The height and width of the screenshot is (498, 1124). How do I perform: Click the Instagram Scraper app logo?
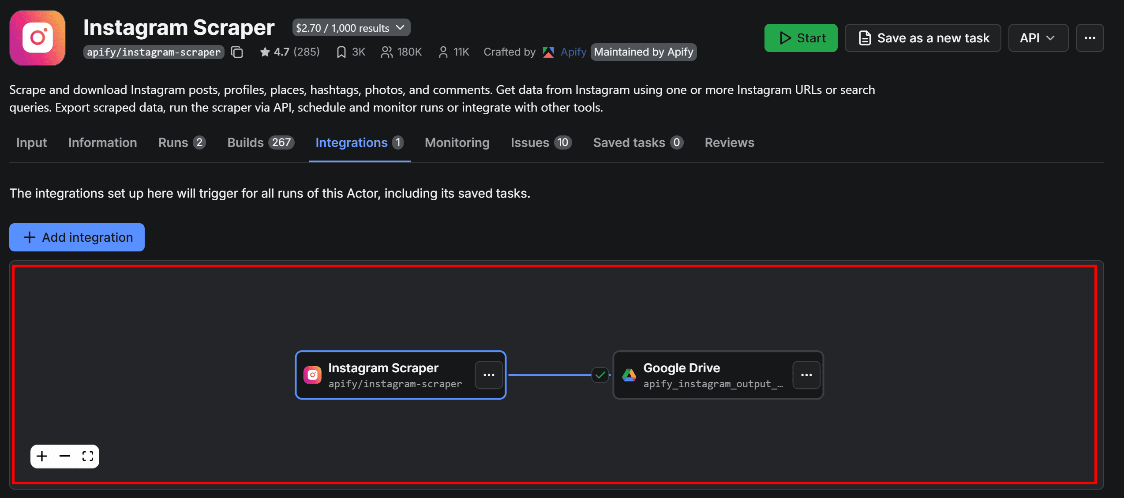(37, 37)
